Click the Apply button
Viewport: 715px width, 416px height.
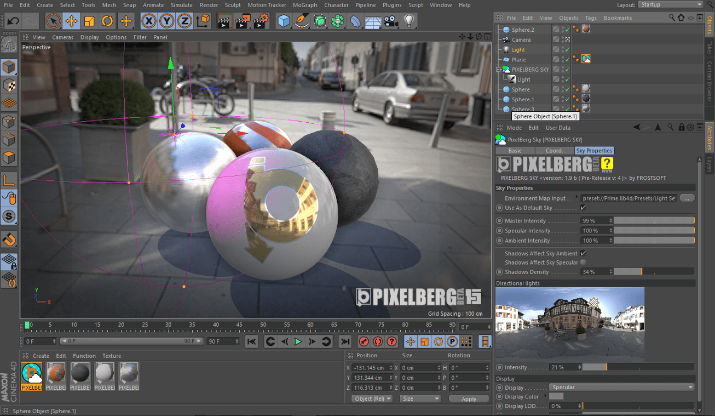[469, 399]
